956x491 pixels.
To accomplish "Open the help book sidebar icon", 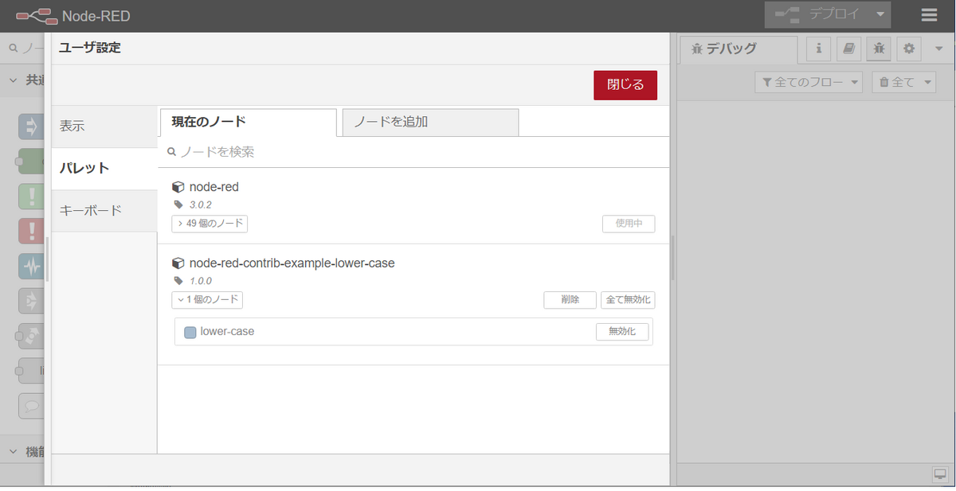I will tap(848, 49).
